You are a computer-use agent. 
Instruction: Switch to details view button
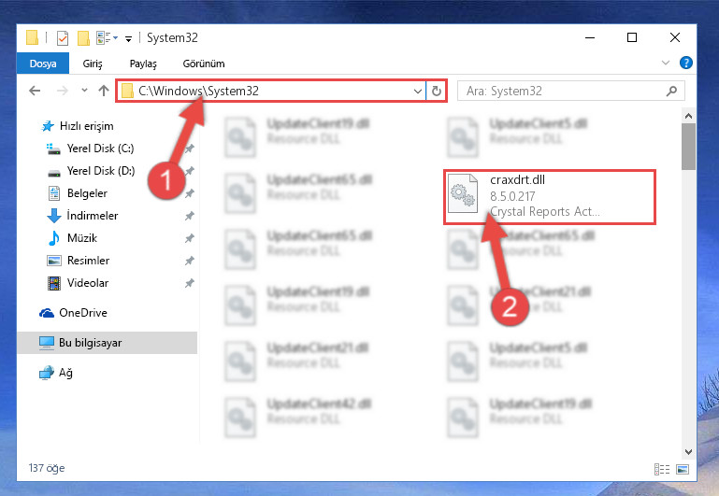pyautogui.click(x=662, y=469)
